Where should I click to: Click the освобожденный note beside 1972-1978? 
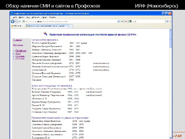point(101,66)
